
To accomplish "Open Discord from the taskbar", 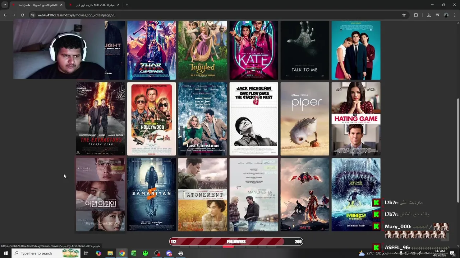I will pyautogui.click(x=169, y=253).
